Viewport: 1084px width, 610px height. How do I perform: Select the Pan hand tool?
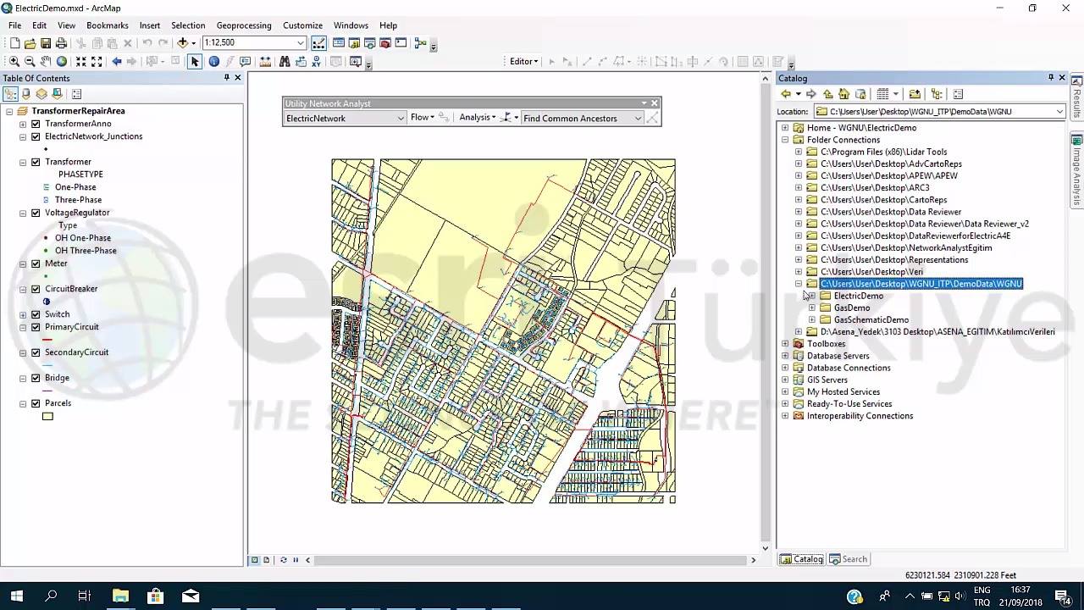pyautogui.click(x=46, y=62)
